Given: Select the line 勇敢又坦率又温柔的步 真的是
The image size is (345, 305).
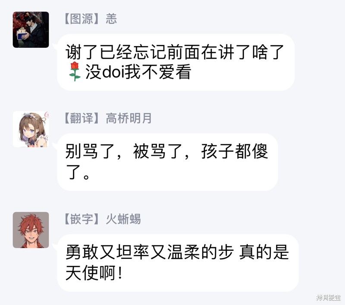Looking at the screenshot, I should click(x=177, y=252).
